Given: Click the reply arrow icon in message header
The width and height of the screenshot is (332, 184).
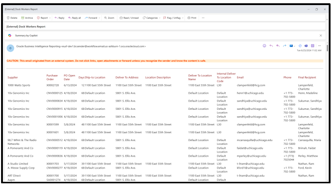Looking at the screenshot, I should 271,46.
